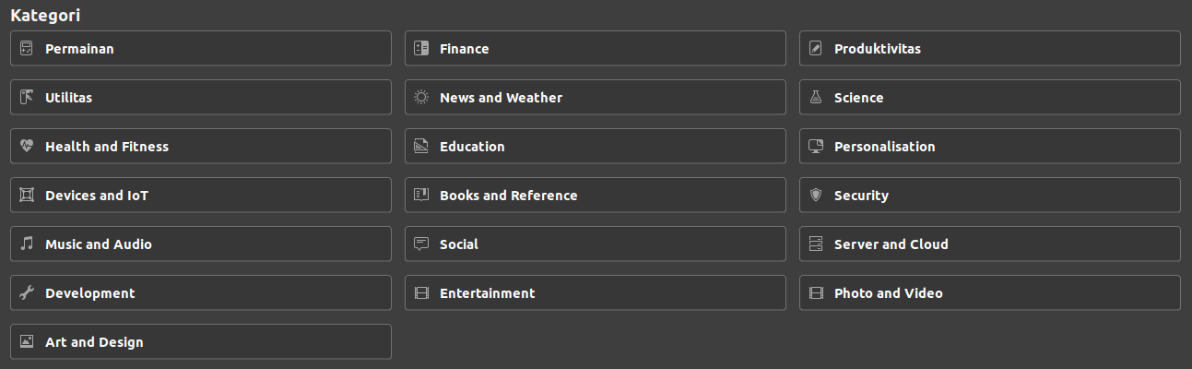The width and height of the screenshot is (1192, 369).
Task: Open the Devices and IoT category
Action: coord(200,196)
